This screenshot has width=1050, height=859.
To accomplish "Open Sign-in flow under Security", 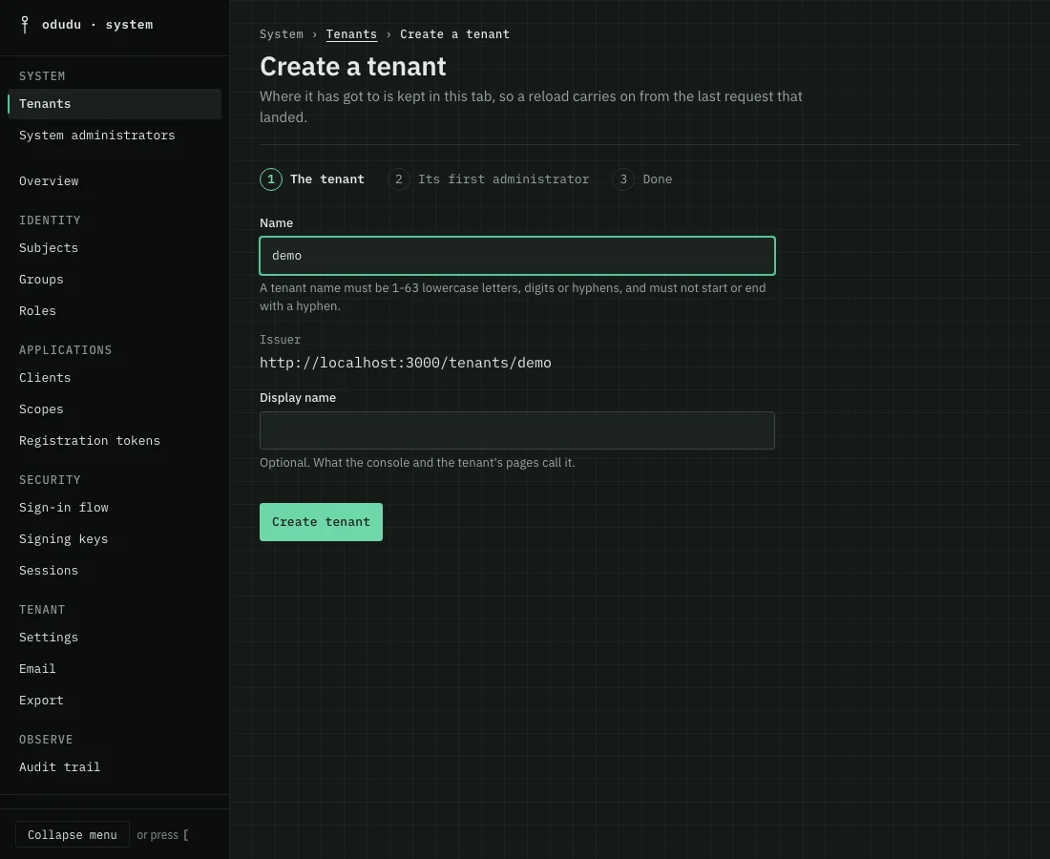I will pos(115,508).
